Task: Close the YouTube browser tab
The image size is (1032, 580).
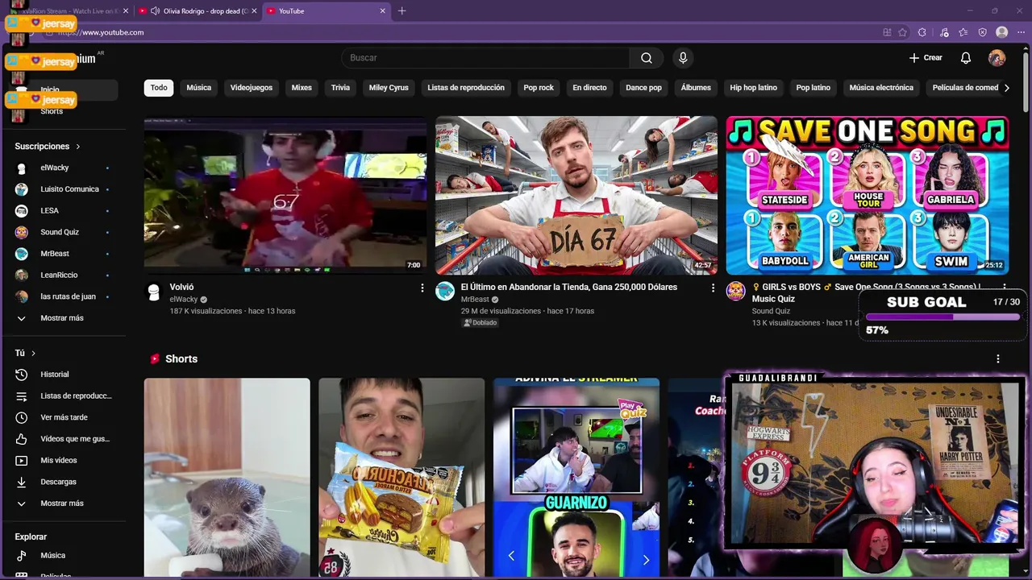Action: coord(382,10)
